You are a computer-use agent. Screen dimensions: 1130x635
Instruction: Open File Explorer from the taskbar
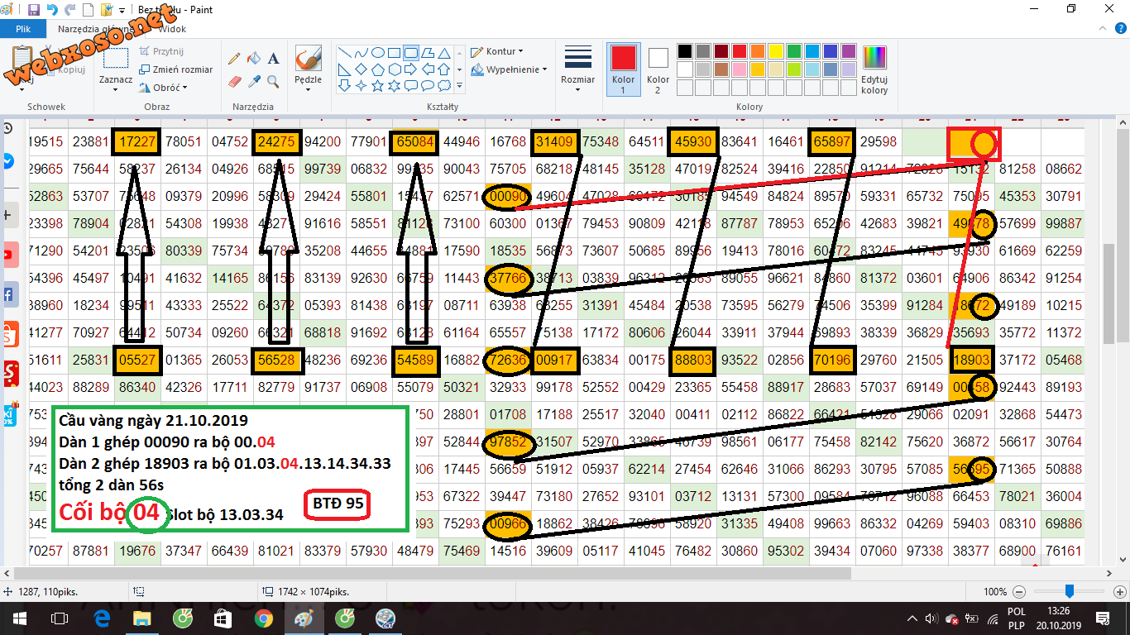pos(142,618)
